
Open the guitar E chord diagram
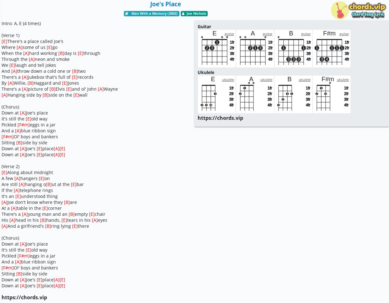pyautogui.click(x=217, y=49)
